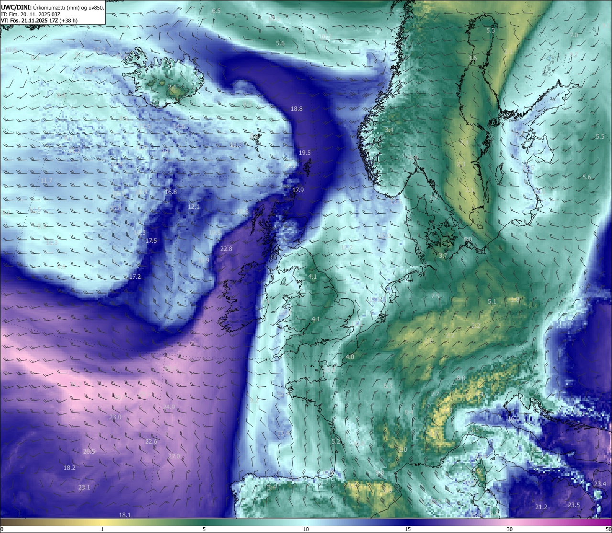Click the 21.2 value over the Mediterranean
The height and width of the screenshot is (533, 612).
click(x=541, y=507)
